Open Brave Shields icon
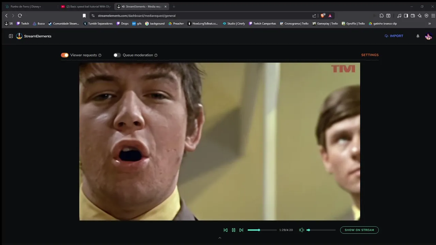This screenshot has height=245, width=436. pyautogui.click(x=323, y=16)
